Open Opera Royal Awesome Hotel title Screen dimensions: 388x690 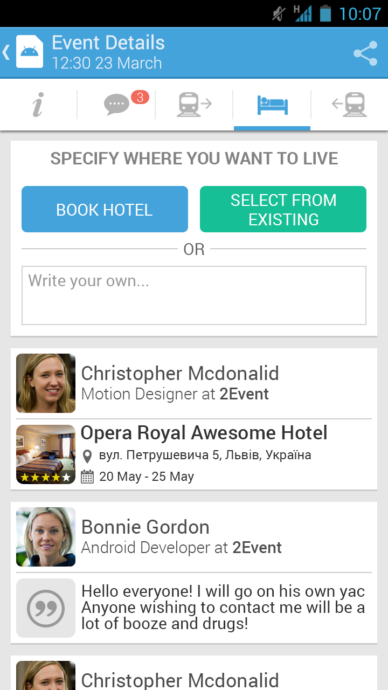204,433
